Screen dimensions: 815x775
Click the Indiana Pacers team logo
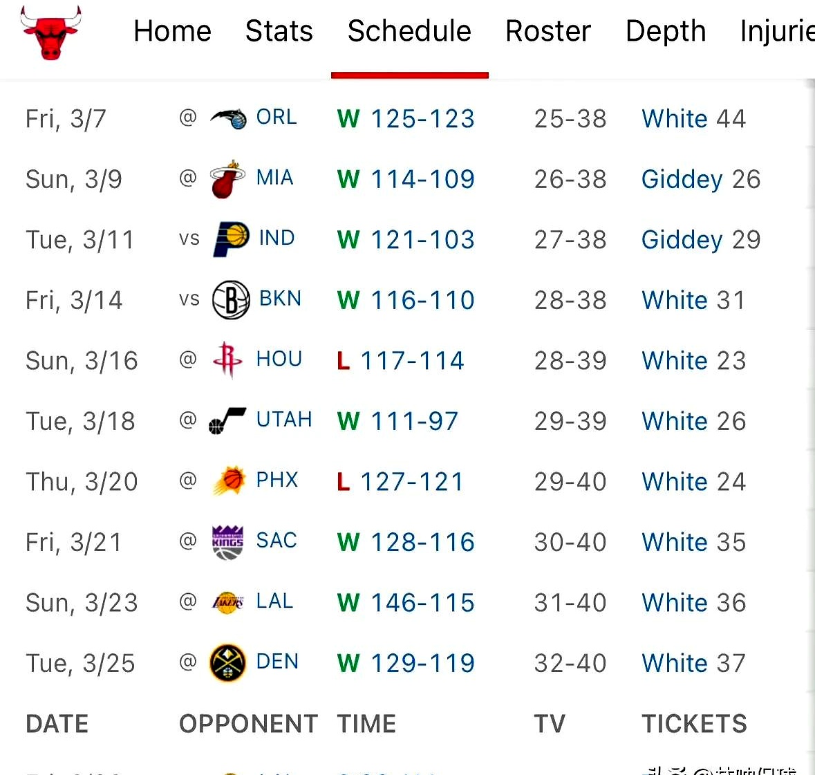tap(230, 239)
